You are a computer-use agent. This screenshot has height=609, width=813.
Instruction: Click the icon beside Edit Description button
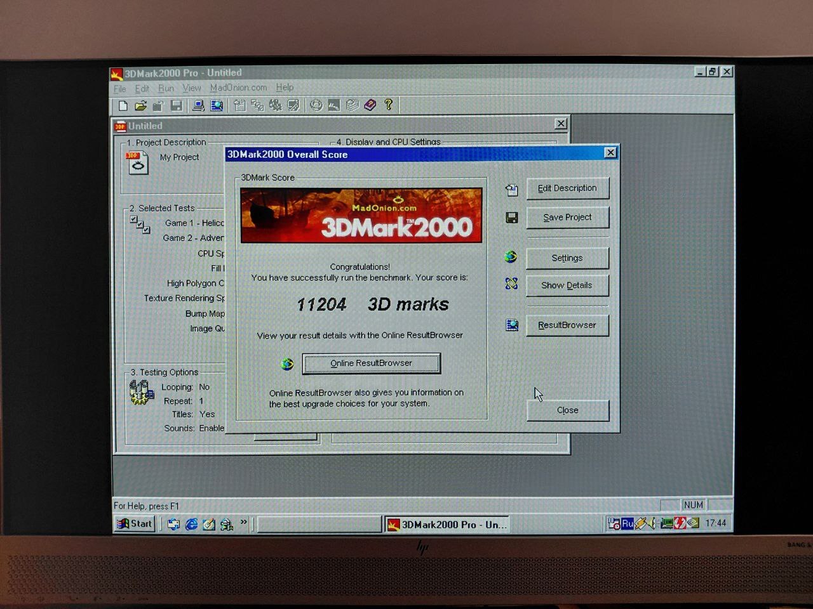click(x=512, y=189)
